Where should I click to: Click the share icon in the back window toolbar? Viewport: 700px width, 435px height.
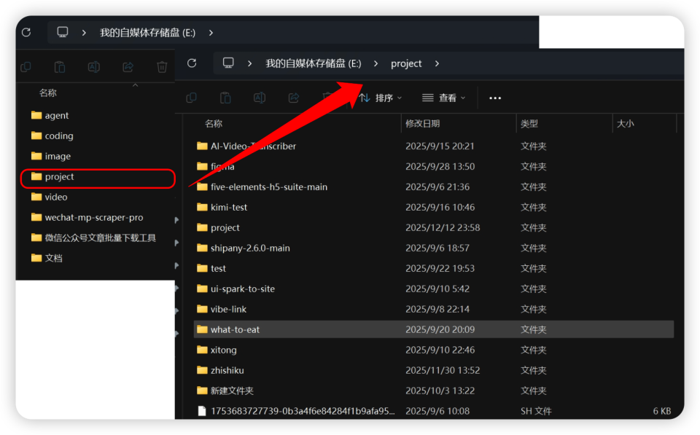point(128,67)
